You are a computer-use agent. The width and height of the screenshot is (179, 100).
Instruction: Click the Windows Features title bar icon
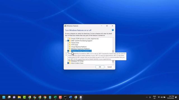[x=65, y=26]
